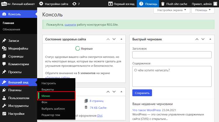Move the widget above 8 страниц up
Viewport: 219px width, 122px height.
(108, 92)
